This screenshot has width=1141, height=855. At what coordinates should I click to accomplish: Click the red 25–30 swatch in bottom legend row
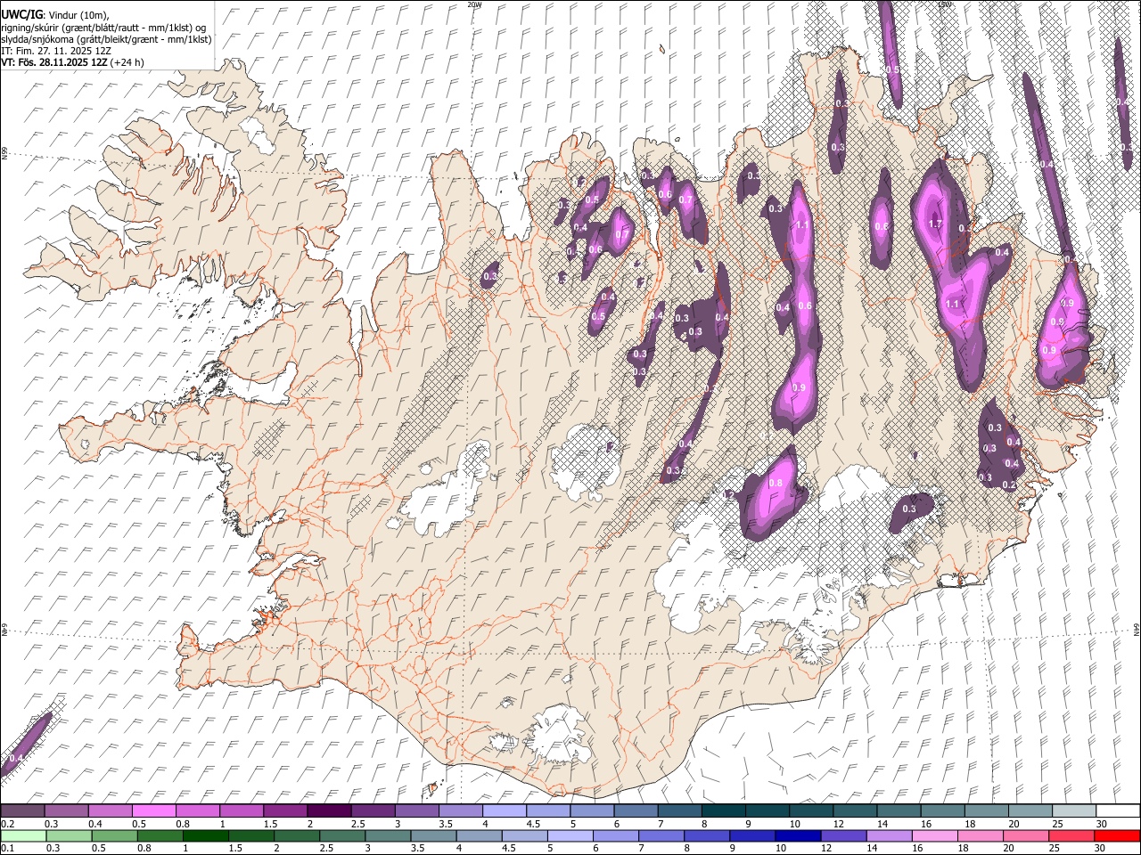[x=1071, y=835]
